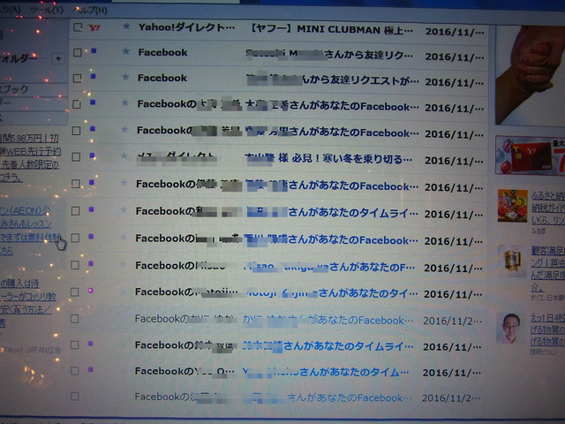Follow the 安く買う方法/ ad link

26,309
